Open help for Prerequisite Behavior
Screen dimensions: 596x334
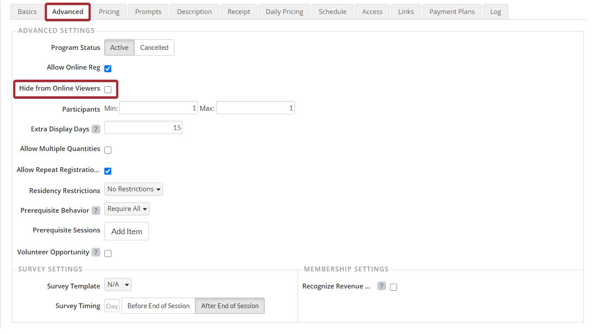point(96,211)
